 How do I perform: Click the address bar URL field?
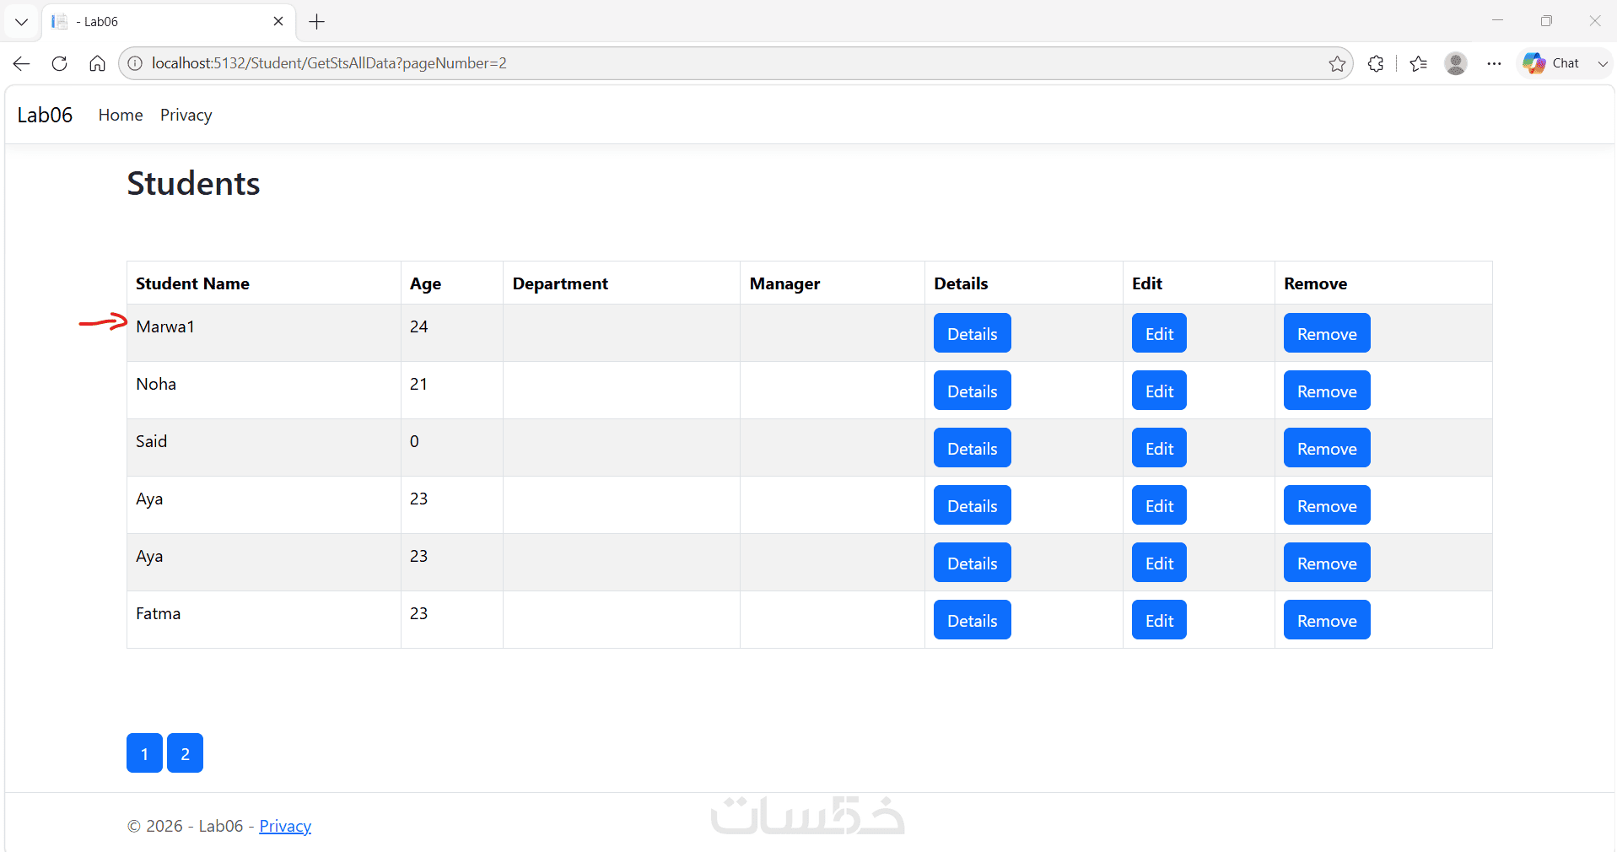734,63
